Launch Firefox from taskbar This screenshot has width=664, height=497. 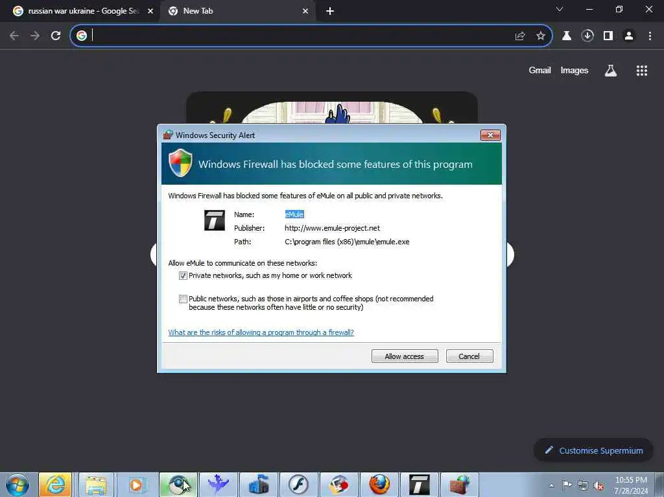tap(379, 484)
